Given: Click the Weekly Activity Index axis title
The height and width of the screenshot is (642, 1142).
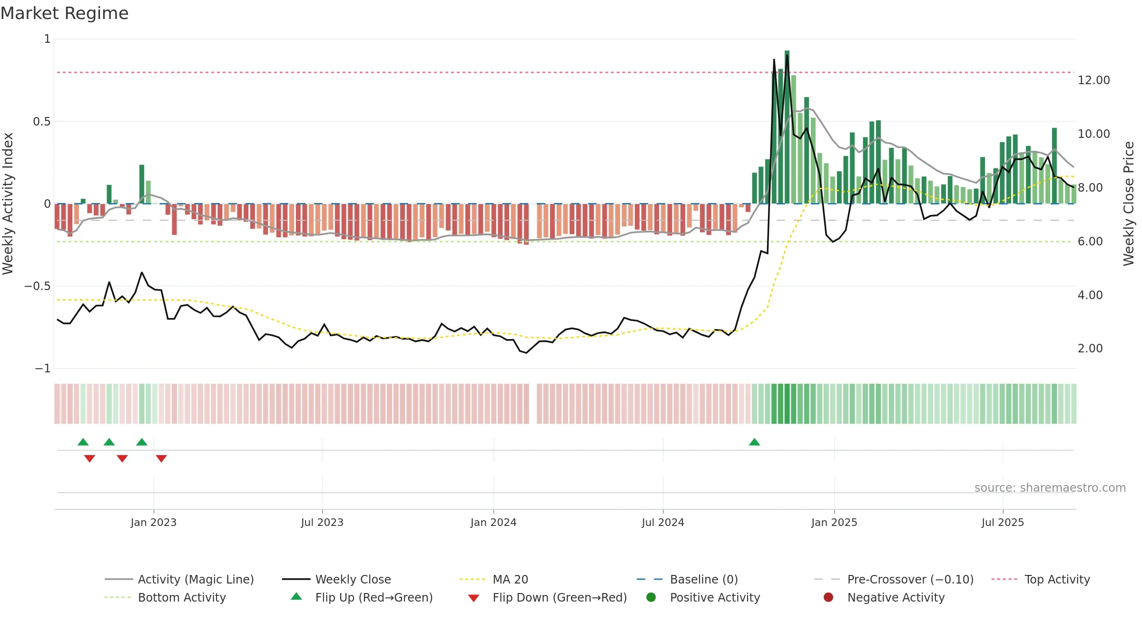Looking at the screenshot, I should coord(8,204).
